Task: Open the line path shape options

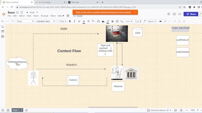Action: pyautogui.click(x=145, y=21)
